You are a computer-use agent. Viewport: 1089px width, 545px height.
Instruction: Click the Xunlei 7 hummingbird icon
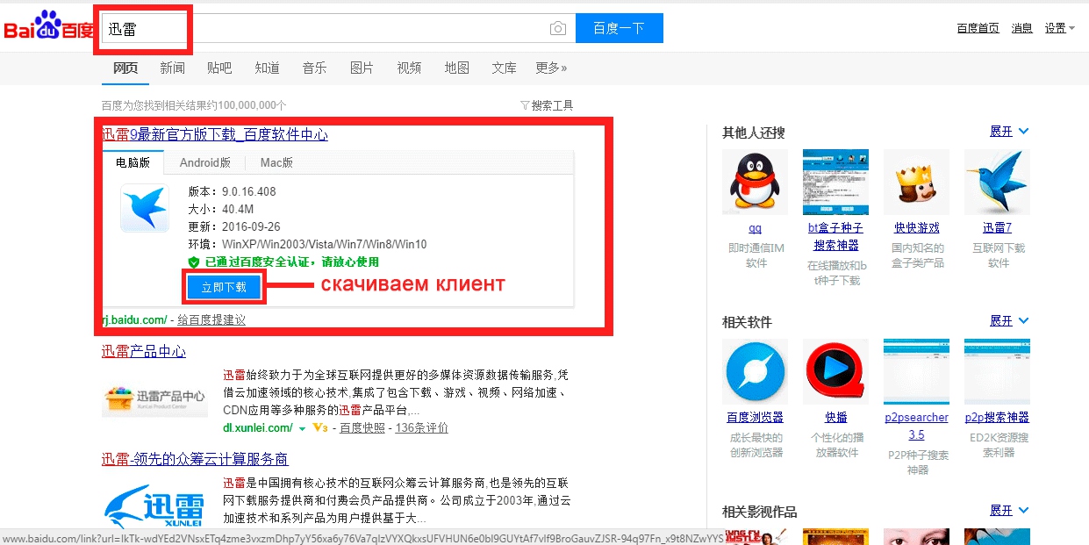tap(996, 182)
